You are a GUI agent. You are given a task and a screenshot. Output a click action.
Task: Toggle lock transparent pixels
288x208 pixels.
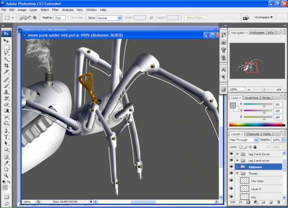click(x=240, y=147)
